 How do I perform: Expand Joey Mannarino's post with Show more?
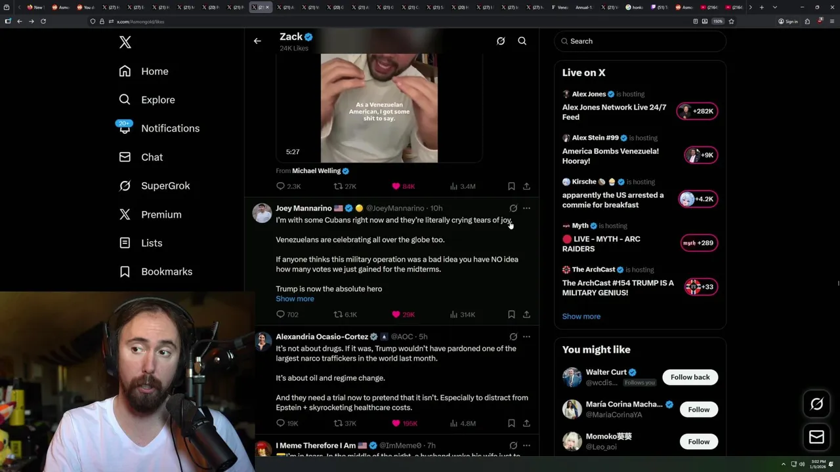295,299
